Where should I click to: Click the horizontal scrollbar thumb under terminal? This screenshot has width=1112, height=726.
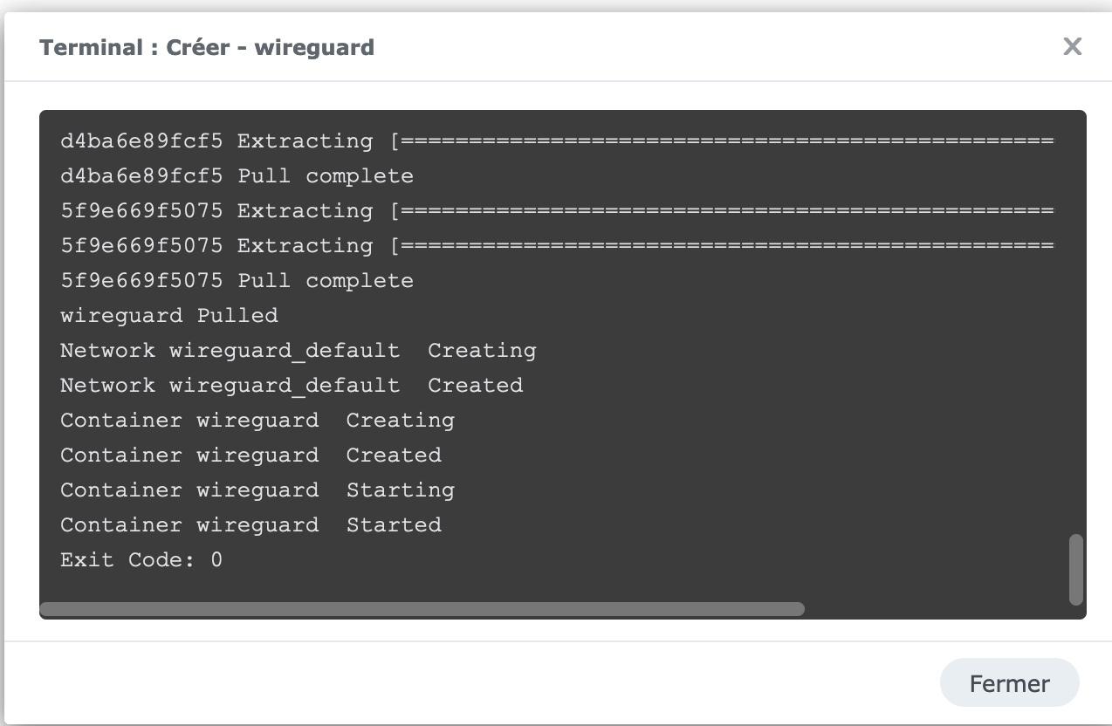(422, 609)
